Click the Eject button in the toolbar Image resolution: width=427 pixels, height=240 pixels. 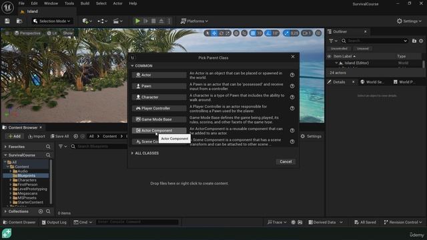point(161,21)
